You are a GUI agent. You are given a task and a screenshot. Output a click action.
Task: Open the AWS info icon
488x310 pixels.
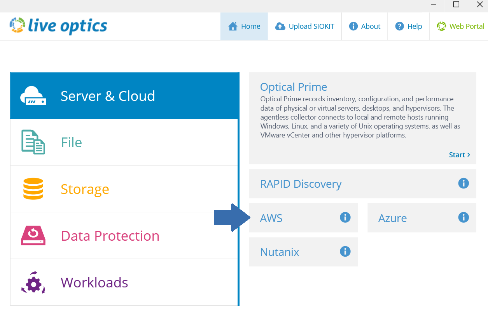[345, 218]
